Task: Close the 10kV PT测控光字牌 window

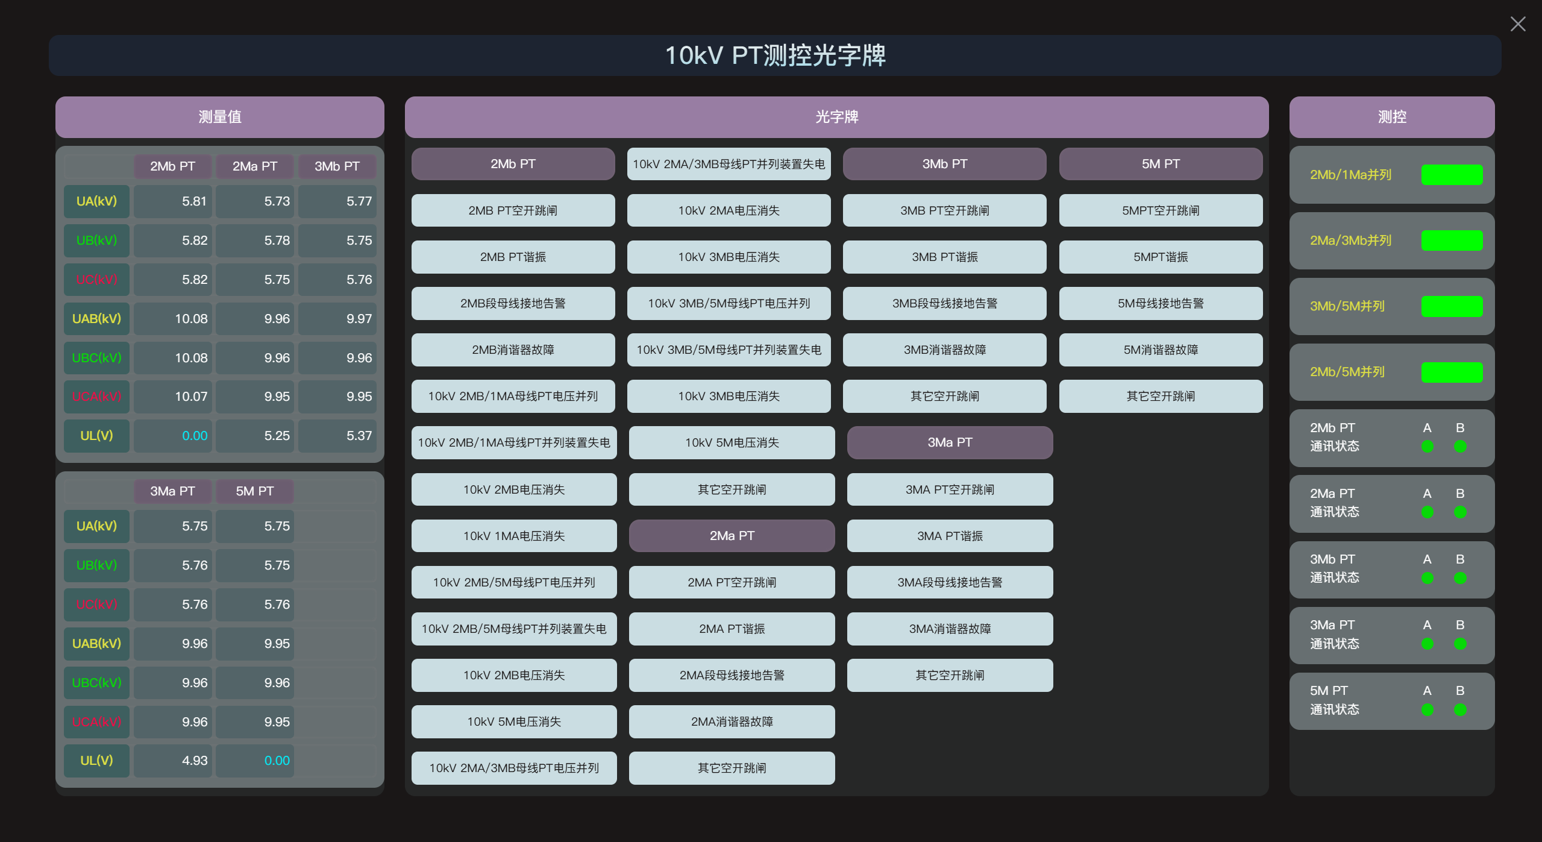Action: point(1518,24)
